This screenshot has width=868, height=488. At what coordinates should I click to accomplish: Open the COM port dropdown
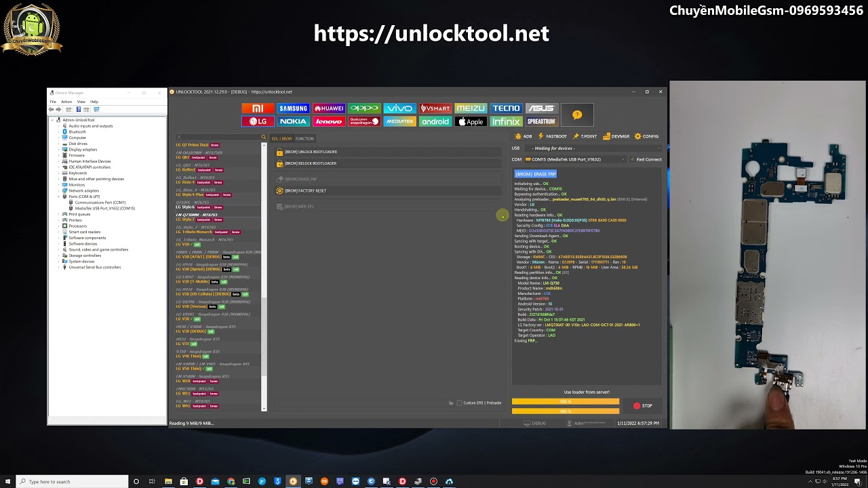pyautogui.click(x=576, y=159)
